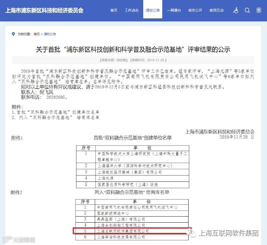Open 工作动态 navigation item

point(131,10)
